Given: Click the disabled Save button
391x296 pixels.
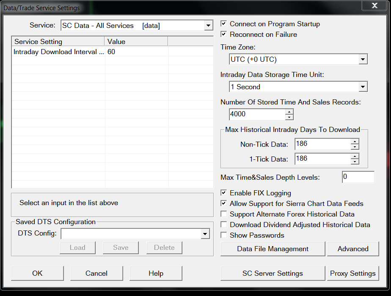Looking at the screenshot, I should click(121, 247).
